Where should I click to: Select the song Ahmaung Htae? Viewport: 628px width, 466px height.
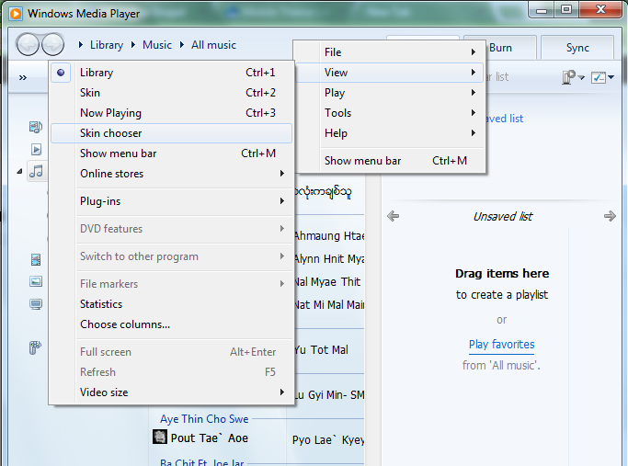329,236
